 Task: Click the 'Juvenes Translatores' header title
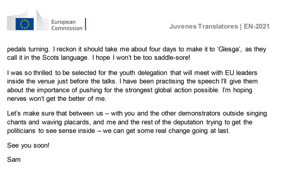(203, 27)
